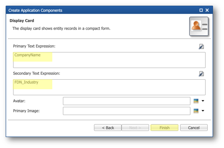This screenshot has width=224, height=148.
Task: Click the display card description text
Action: tap(61, 28)
